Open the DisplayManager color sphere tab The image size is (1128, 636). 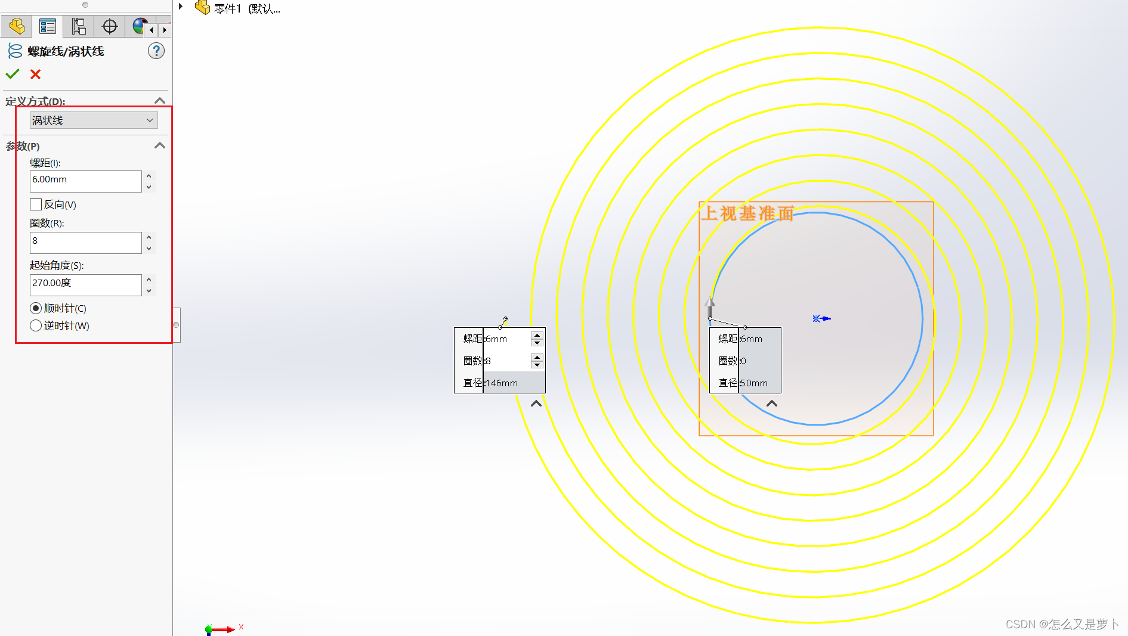click(x=139, y=26)
